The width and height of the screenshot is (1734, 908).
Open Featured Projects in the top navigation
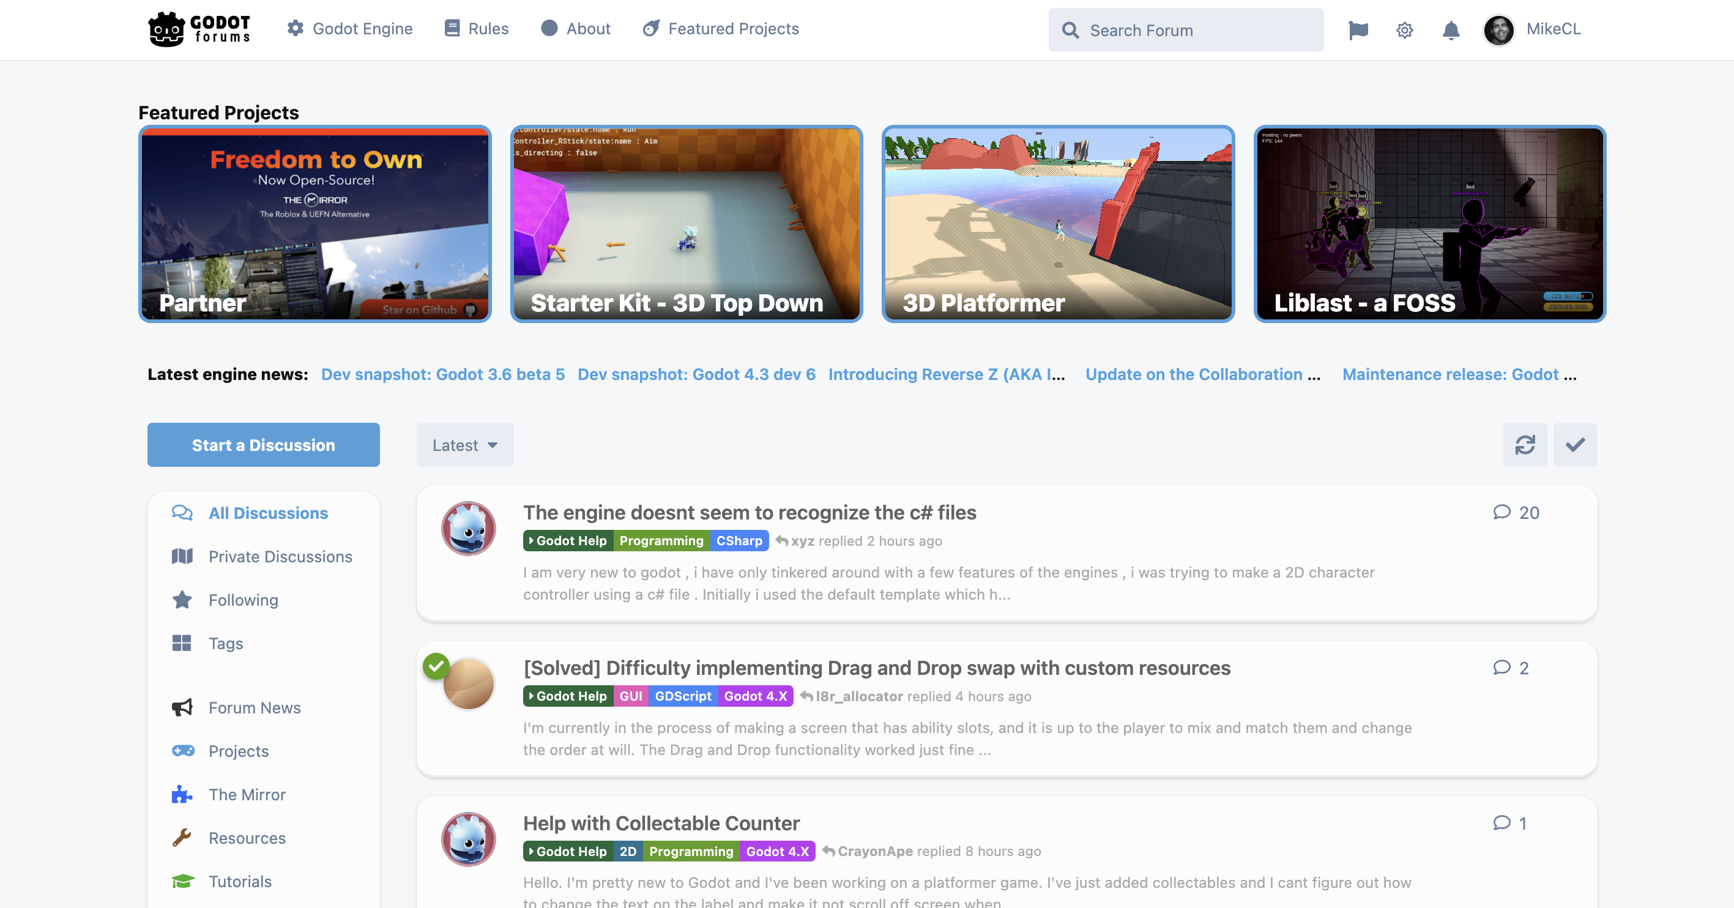coord(721,28)
